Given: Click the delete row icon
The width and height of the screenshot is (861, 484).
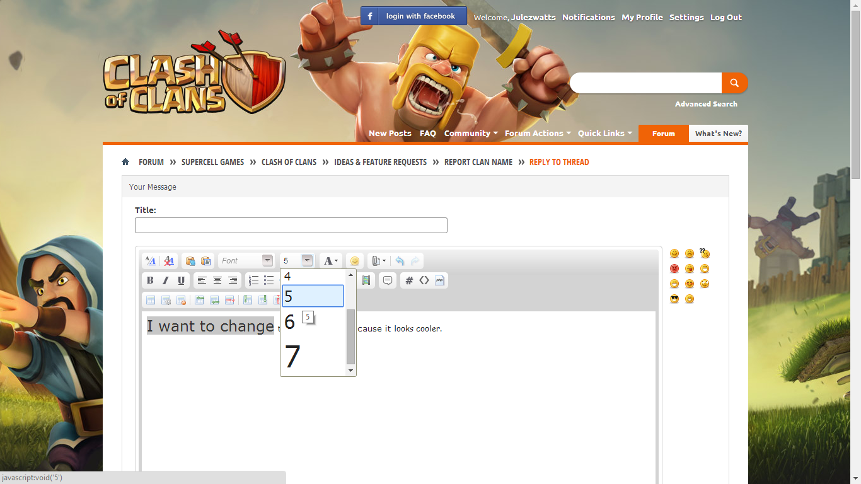Looking at the screenshot, I should pos(230,300).
